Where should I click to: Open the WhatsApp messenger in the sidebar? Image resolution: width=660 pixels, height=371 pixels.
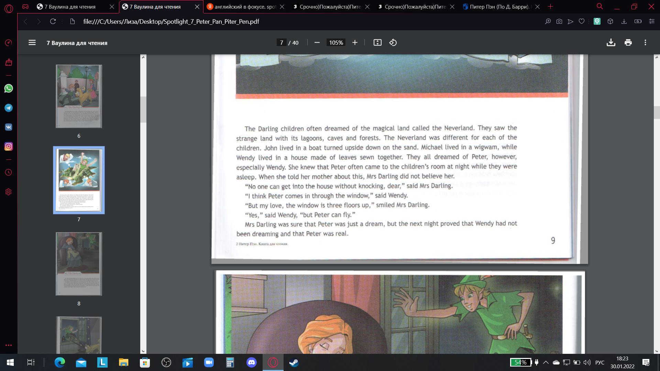(x=9, y=88)
